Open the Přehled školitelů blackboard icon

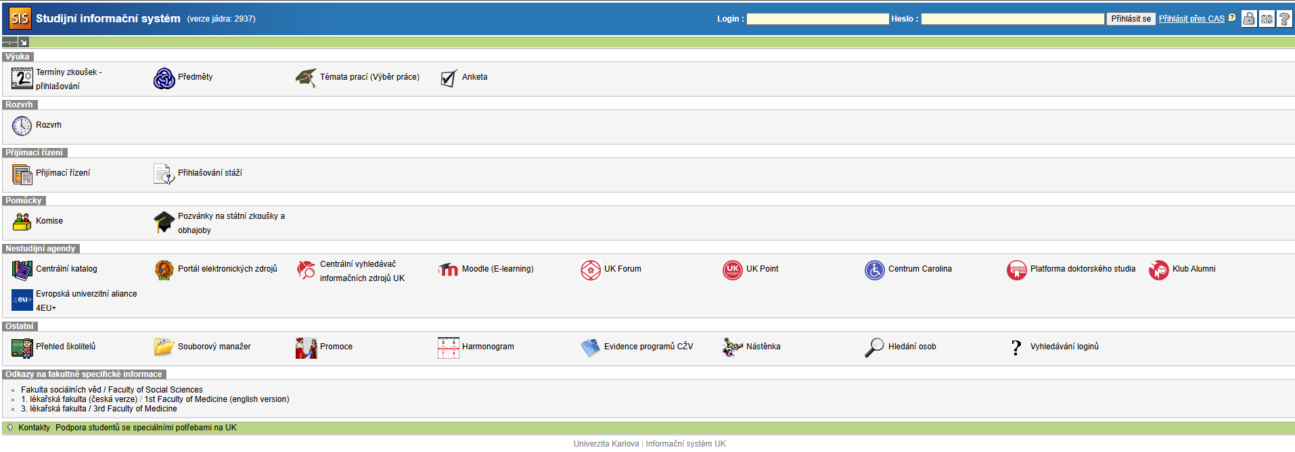22,348
